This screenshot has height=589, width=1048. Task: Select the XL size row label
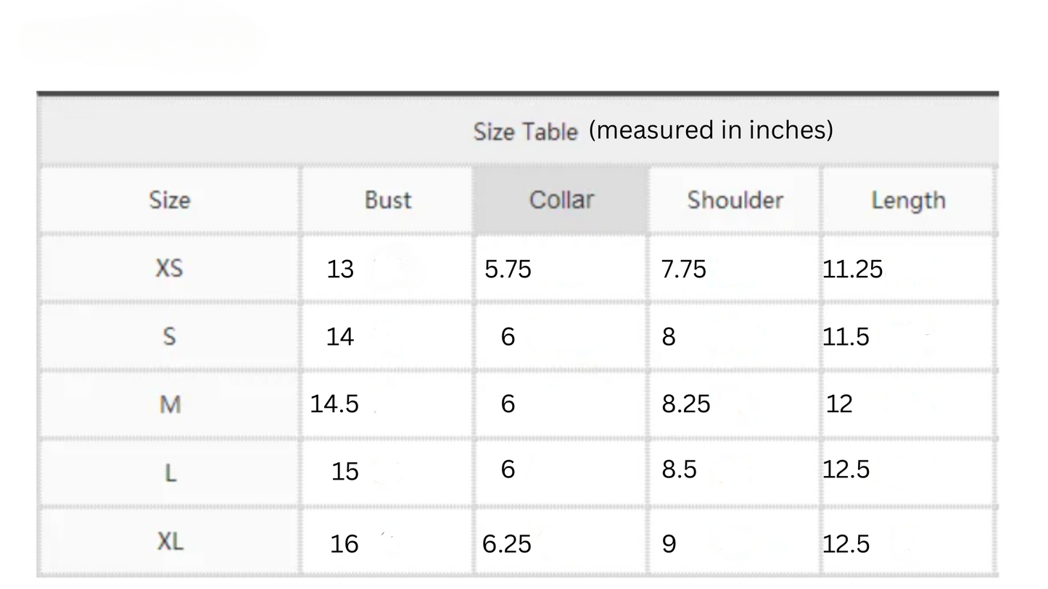(170, 540)
